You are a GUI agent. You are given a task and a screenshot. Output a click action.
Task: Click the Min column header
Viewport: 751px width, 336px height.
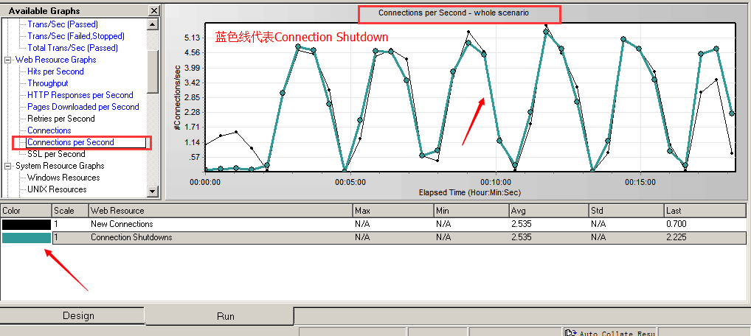click(x=471, y=211)
